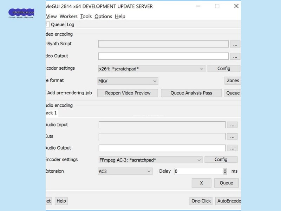Screen dimensions: 281x211
Task: Click the X button in audio section
Action: point(201,183)
